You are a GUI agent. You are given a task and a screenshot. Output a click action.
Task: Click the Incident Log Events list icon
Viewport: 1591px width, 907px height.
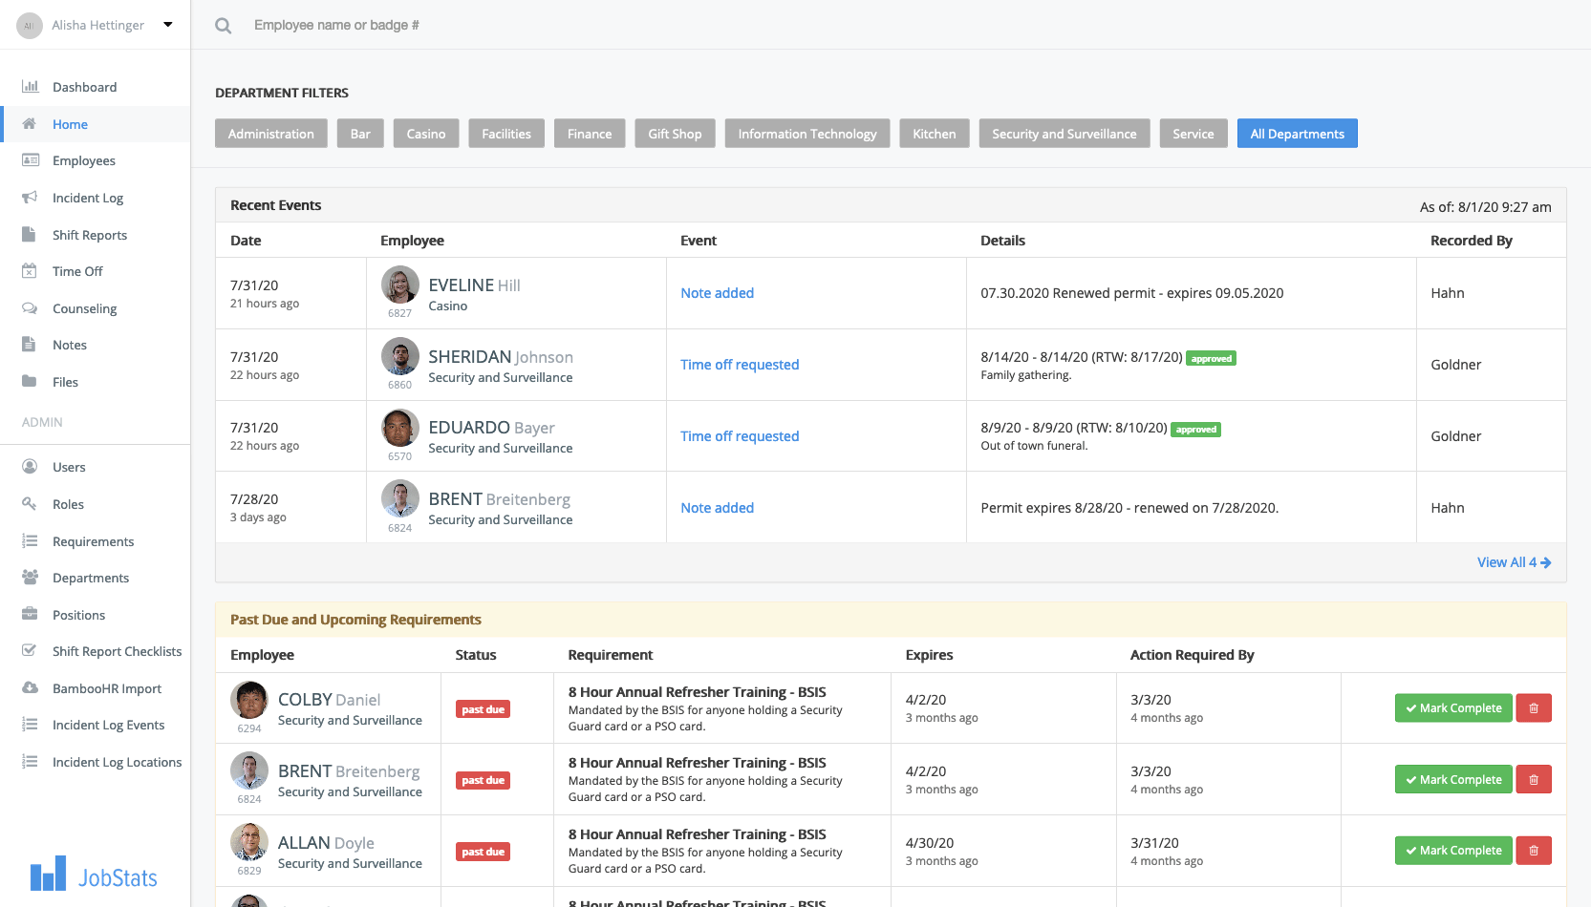point(30,725)
